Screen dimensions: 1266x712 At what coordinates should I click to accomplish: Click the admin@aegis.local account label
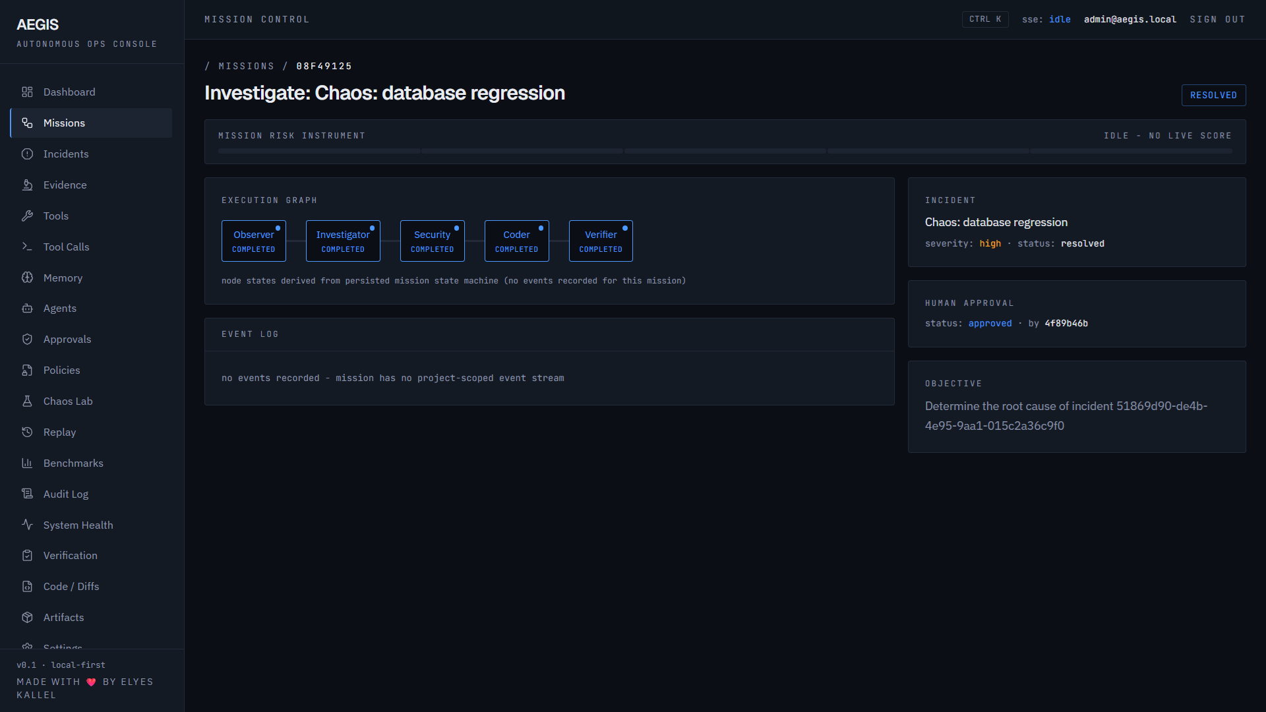tap(1130, 20)
